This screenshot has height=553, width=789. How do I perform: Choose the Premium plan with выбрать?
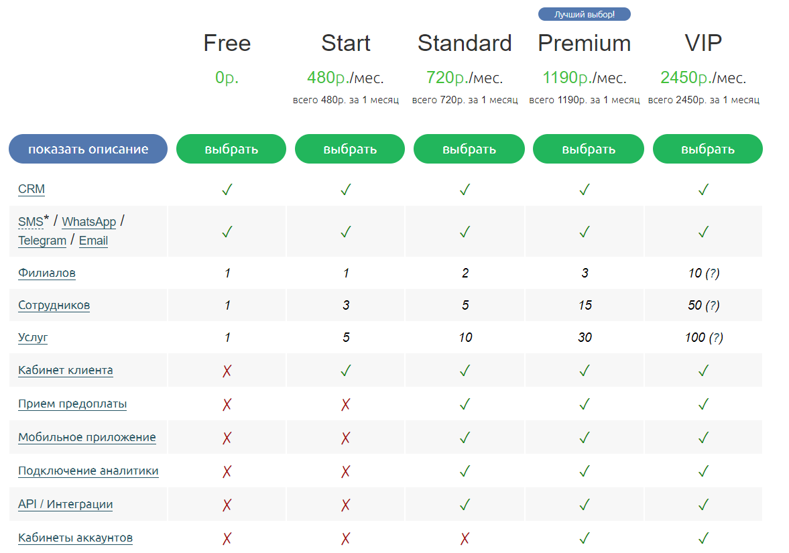click(588, 149)
